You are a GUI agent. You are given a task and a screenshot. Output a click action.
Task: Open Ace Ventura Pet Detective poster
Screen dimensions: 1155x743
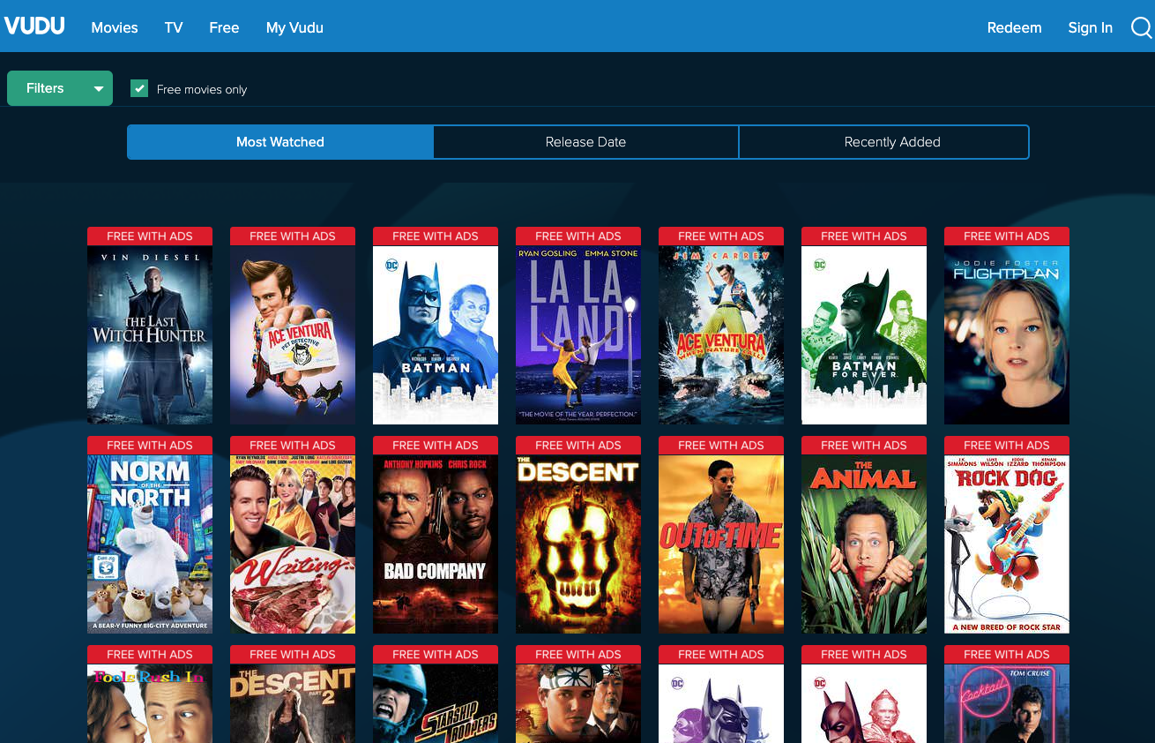[x=293, y=335]
